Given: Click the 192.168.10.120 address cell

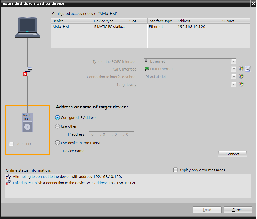Looking at the screenshot, I should click(199, 27).
